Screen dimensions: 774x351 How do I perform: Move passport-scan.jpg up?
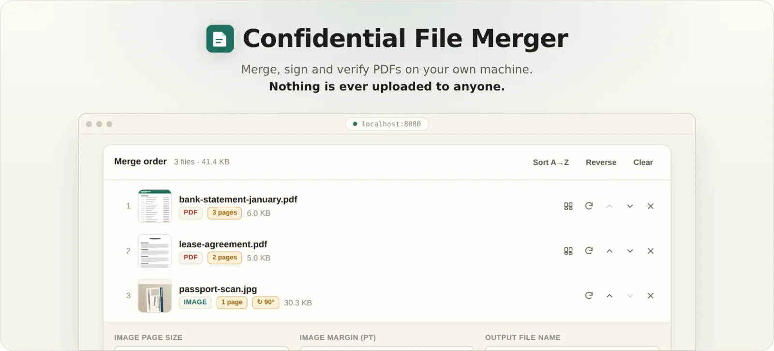click(610, 296)
